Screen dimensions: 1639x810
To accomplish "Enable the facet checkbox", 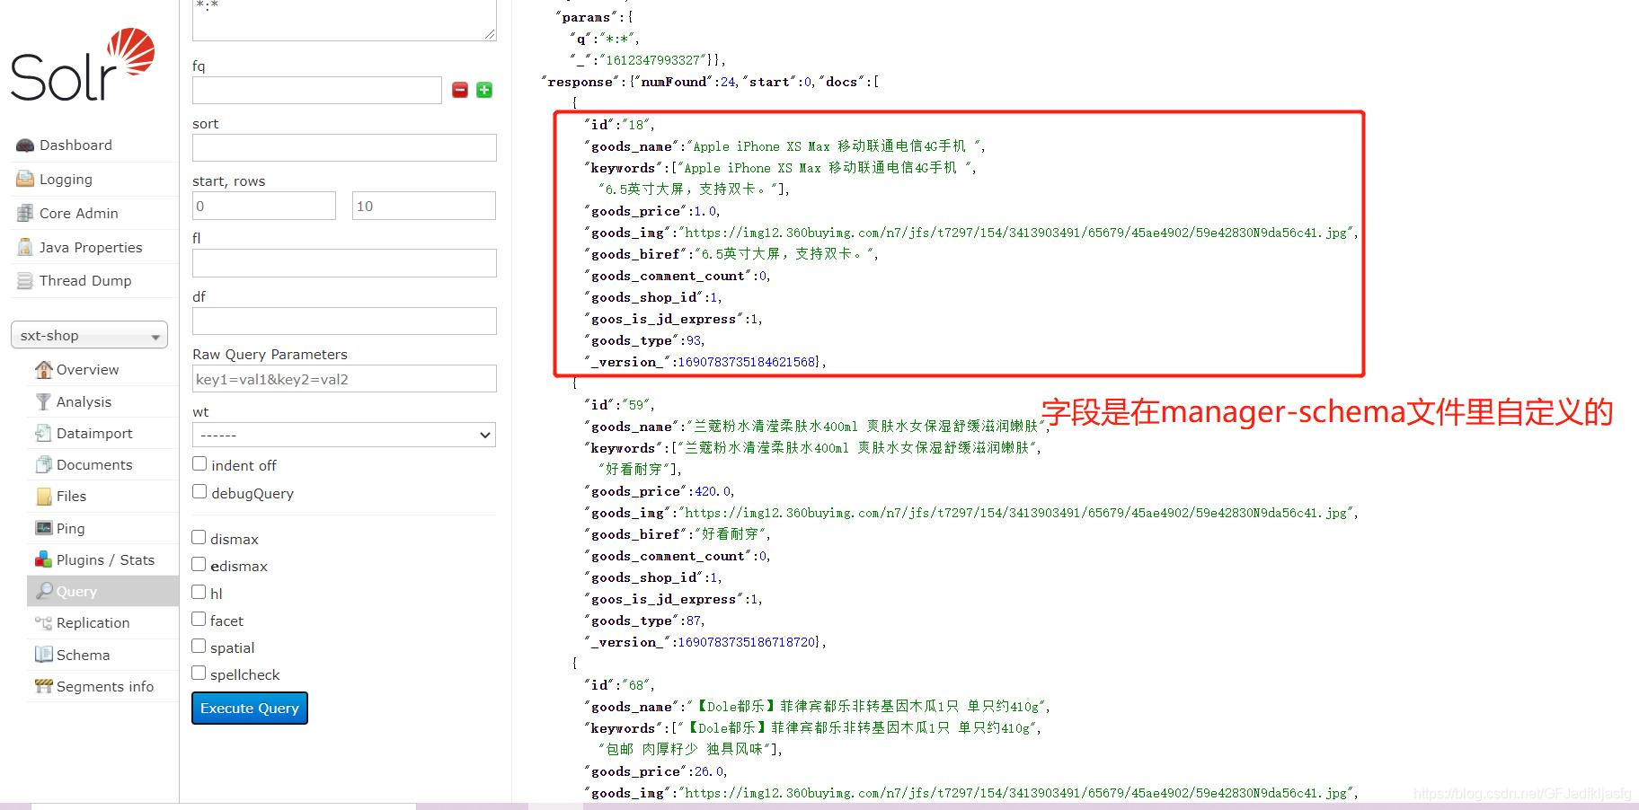I will click(199, 620).
